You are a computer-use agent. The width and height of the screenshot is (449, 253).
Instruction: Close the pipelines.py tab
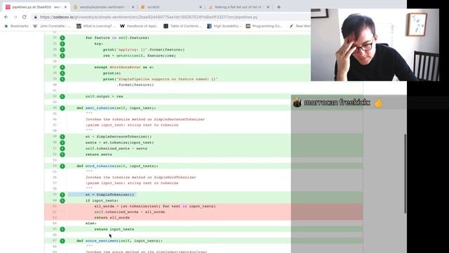coord(65,7)
